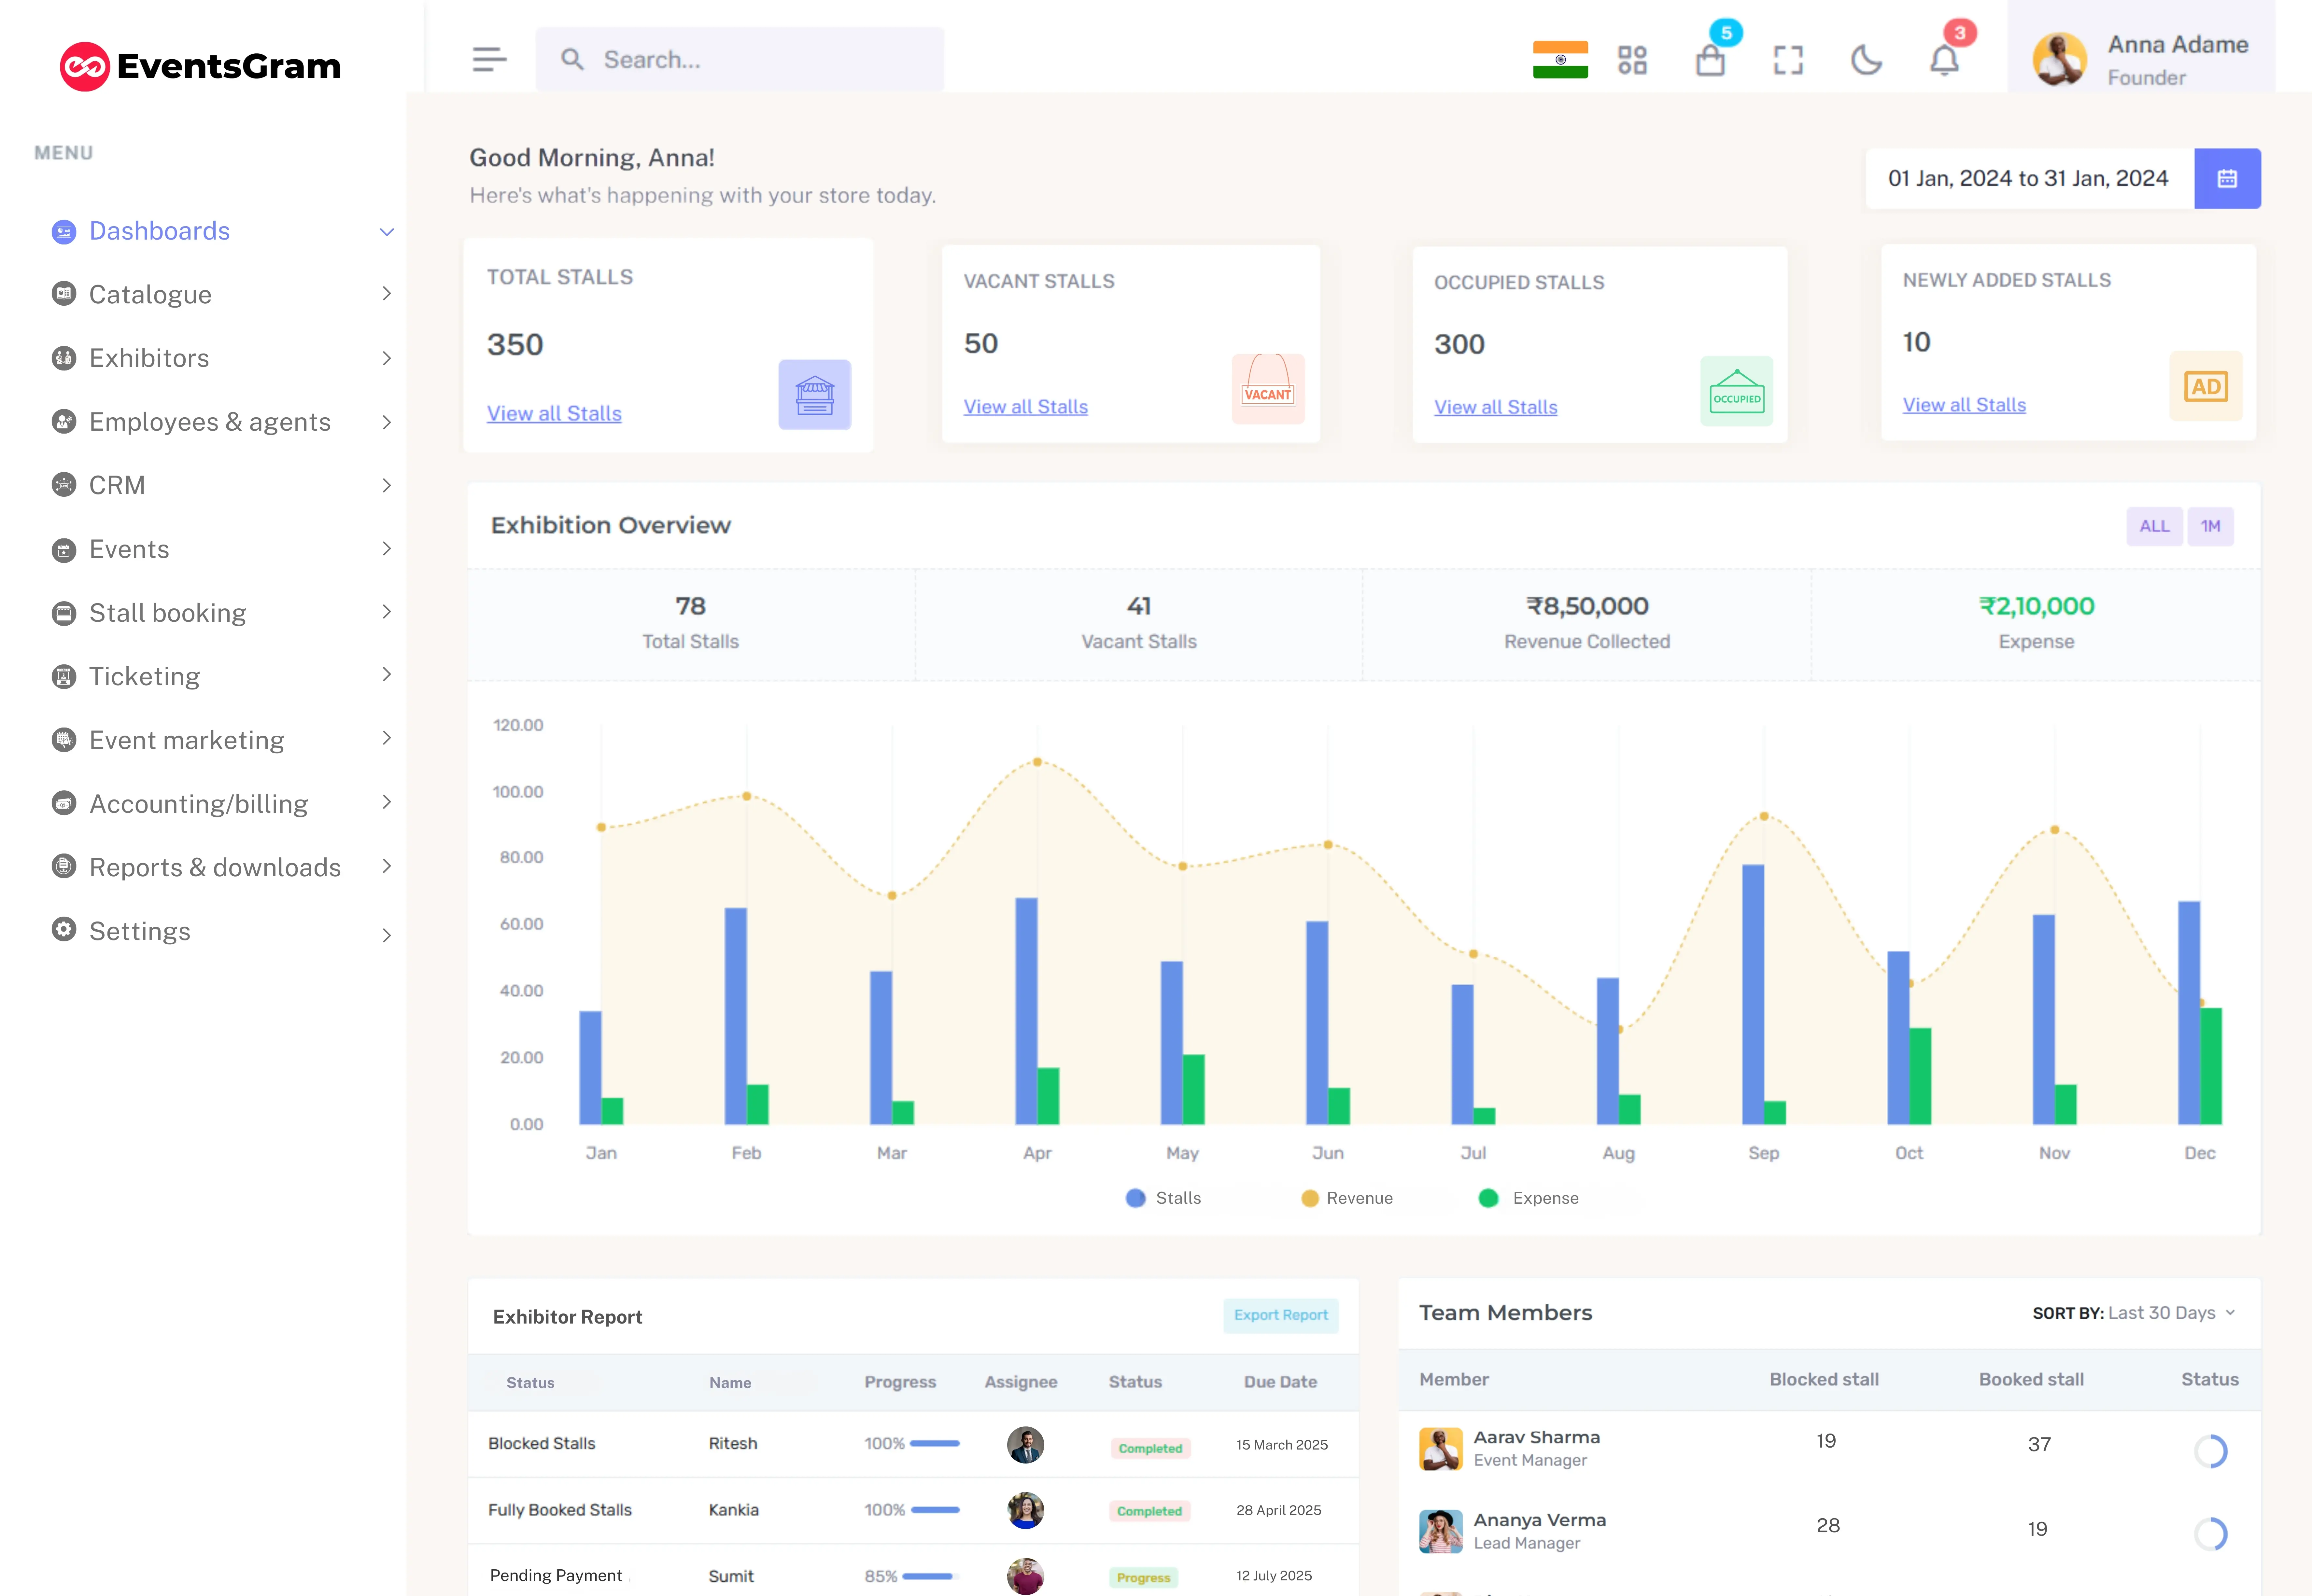The image size is (2312, 1596).
Task: Click the Events sidebar icon
Action: click(x=64, y=550)
